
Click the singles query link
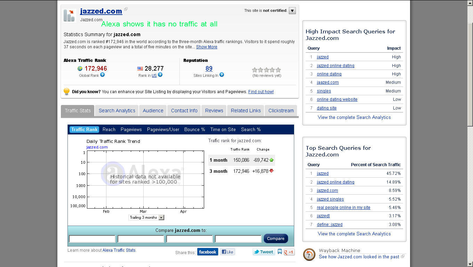(324, 91)
